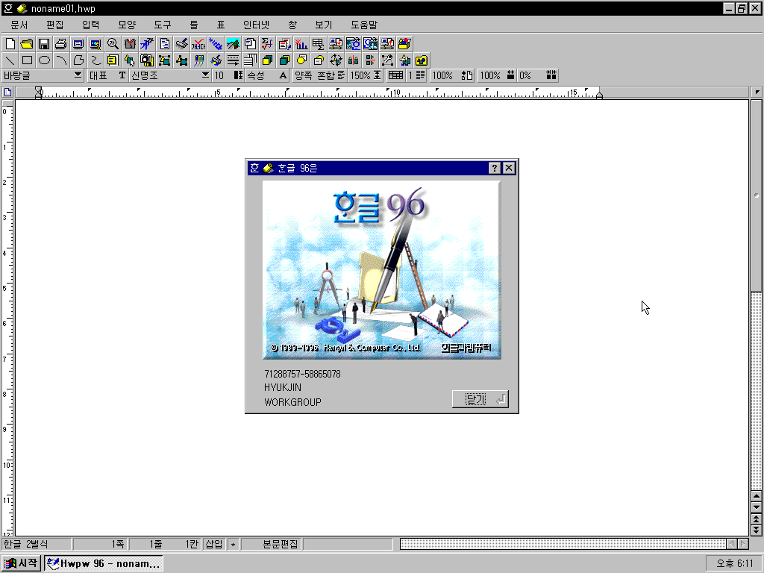Click the clock showing 오후 6:11
Viewport: 764px width, 573px height.
pos(734,564)
